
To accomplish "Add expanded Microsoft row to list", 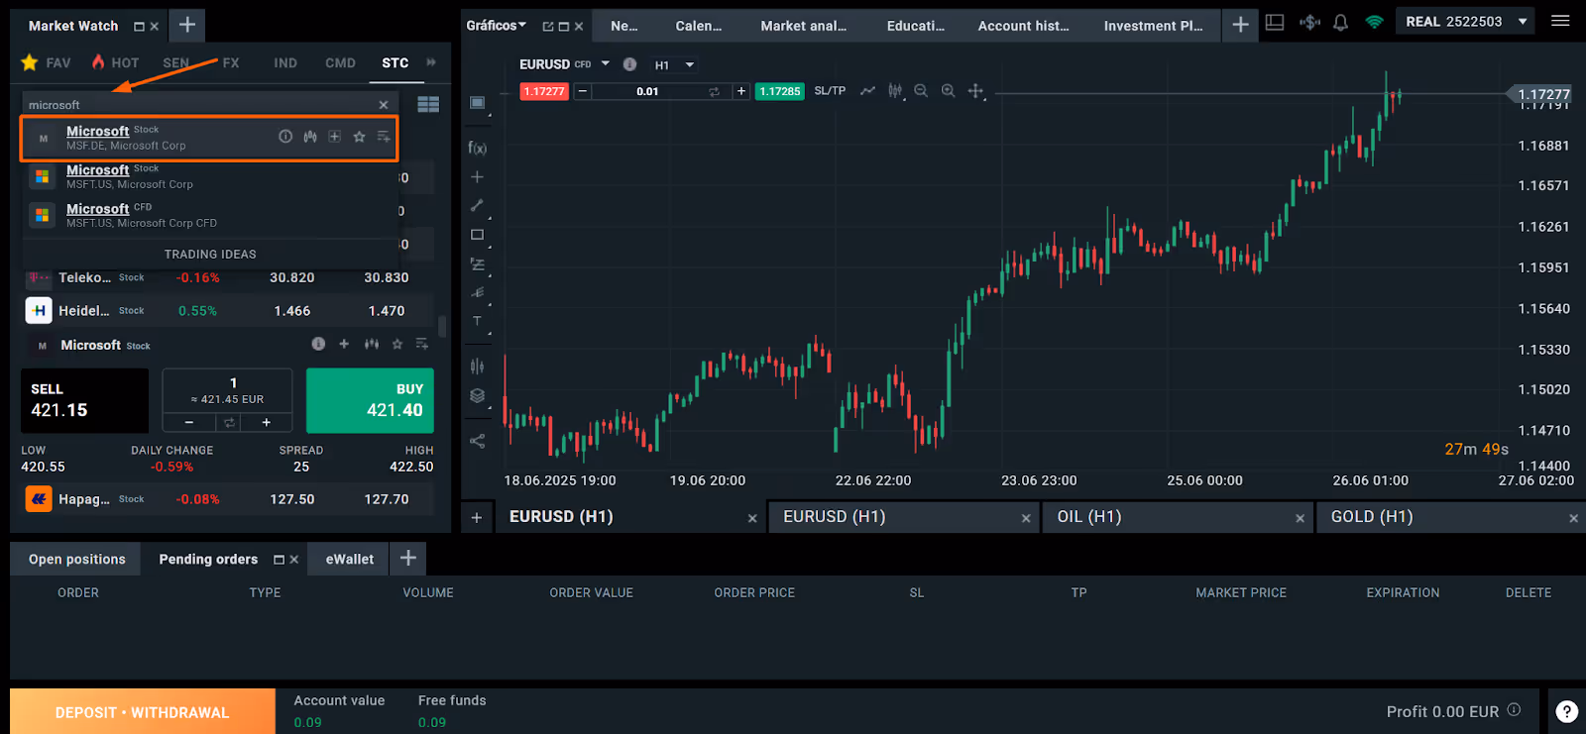I will click(422, 344).
